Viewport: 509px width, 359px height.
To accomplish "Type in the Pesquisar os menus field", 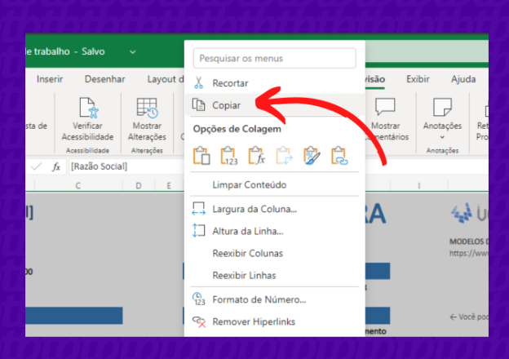I will coord(274,58).
